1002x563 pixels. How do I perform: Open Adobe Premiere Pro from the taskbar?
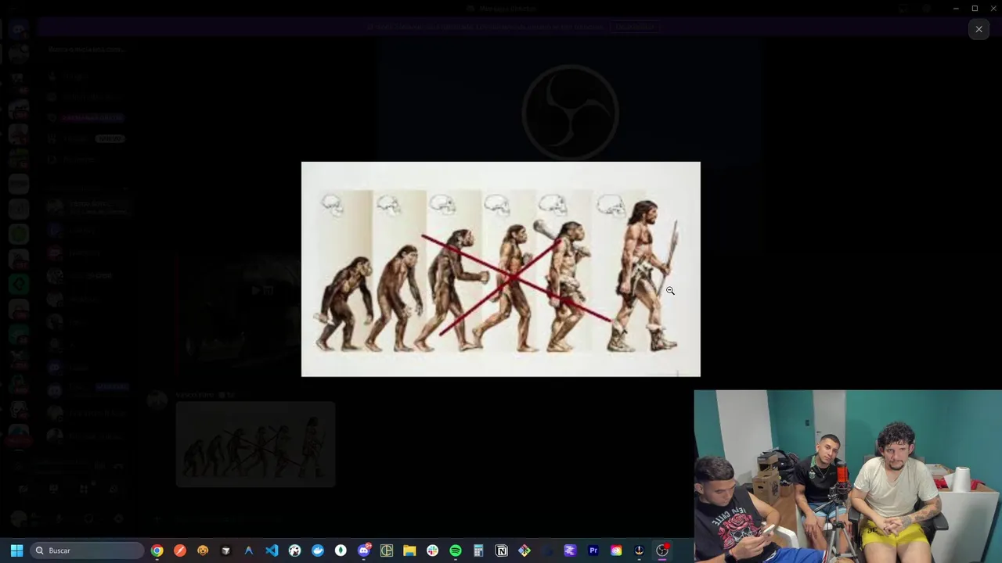pyautogui.click(x=593, y=550)
